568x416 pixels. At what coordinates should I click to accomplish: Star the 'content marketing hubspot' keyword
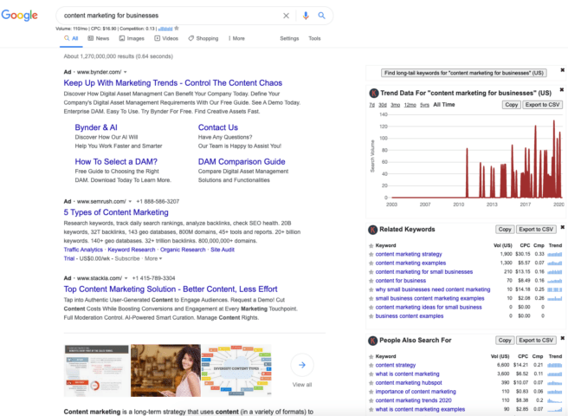[371, 383]
